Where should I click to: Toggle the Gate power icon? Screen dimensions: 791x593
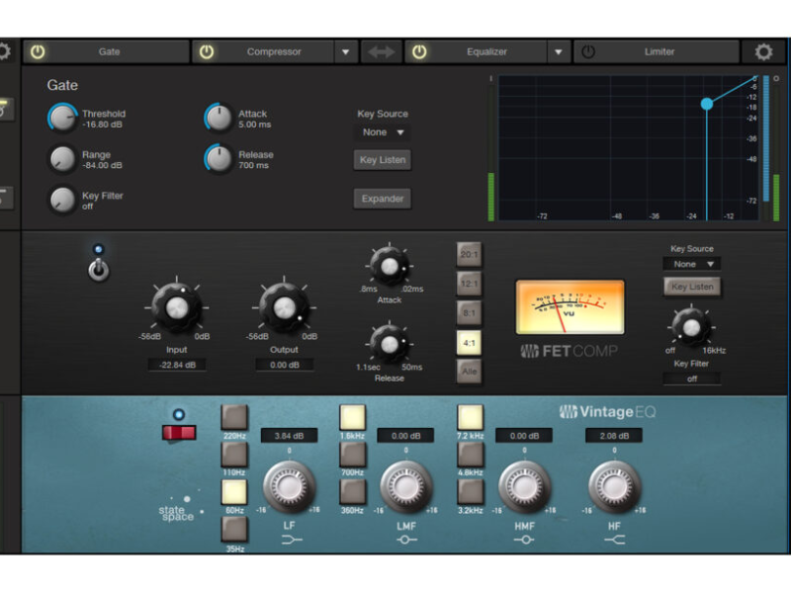pos(38,51)
